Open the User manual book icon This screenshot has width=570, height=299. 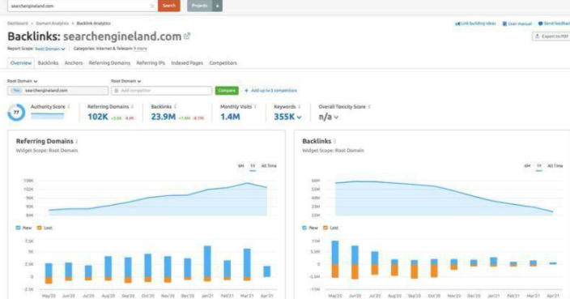[x=504, y=23]
